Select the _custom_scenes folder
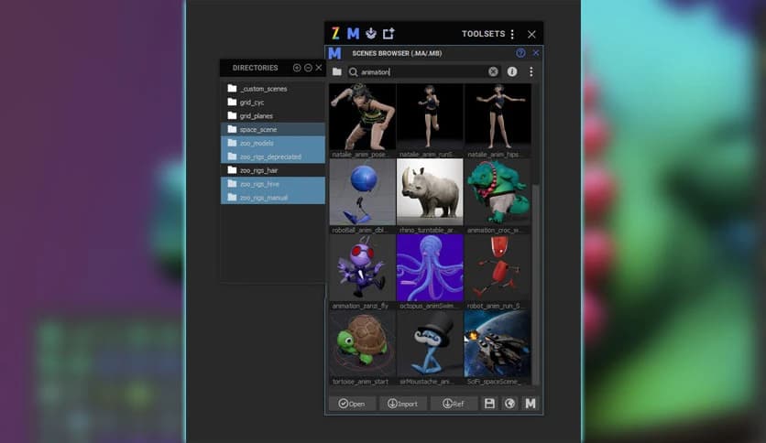Image resolution: width=766 pixels, height=443 pixels. (273, 89)
